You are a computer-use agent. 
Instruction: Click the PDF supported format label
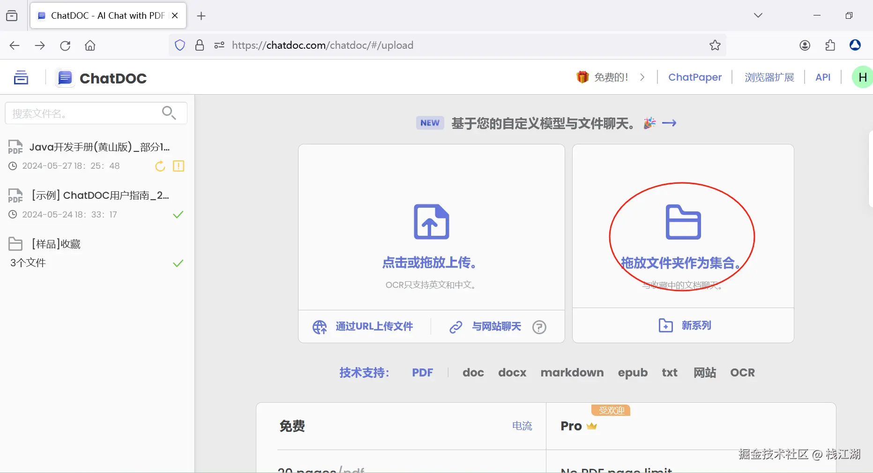(423, 373)
